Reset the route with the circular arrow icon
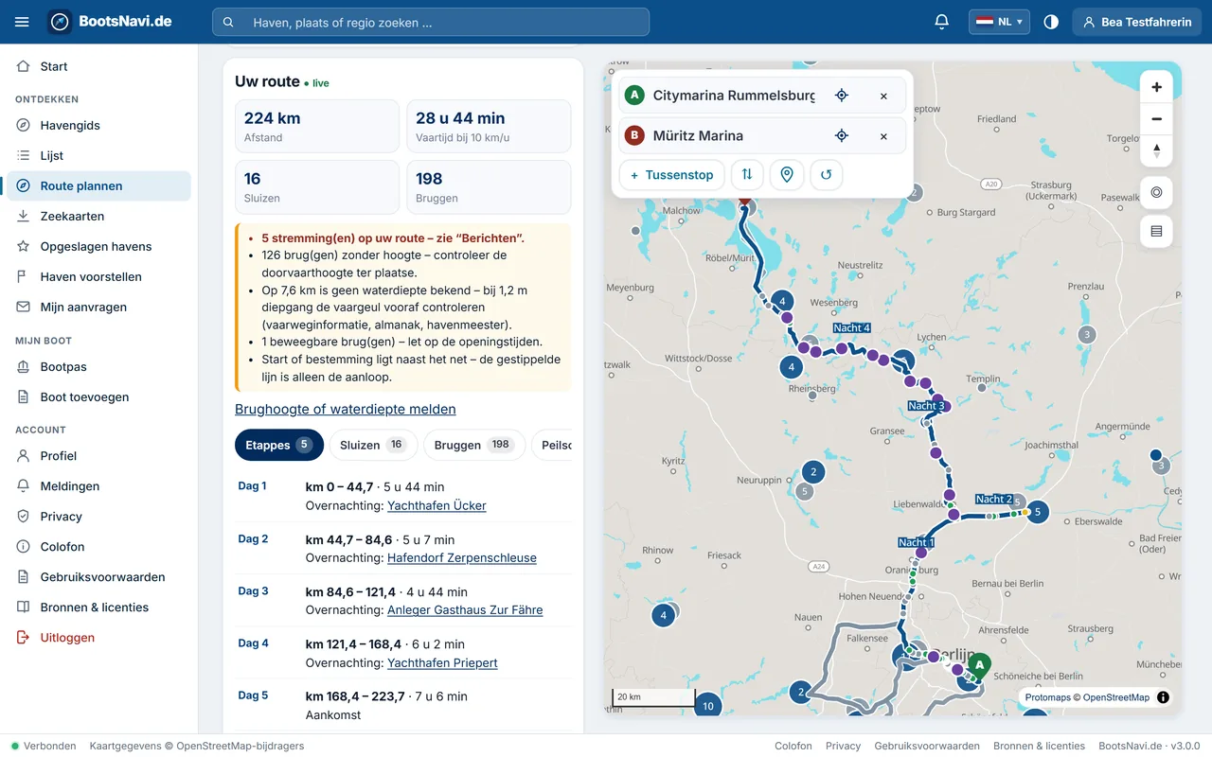This screenshot has width=1212, height=757. coord(826,175)
